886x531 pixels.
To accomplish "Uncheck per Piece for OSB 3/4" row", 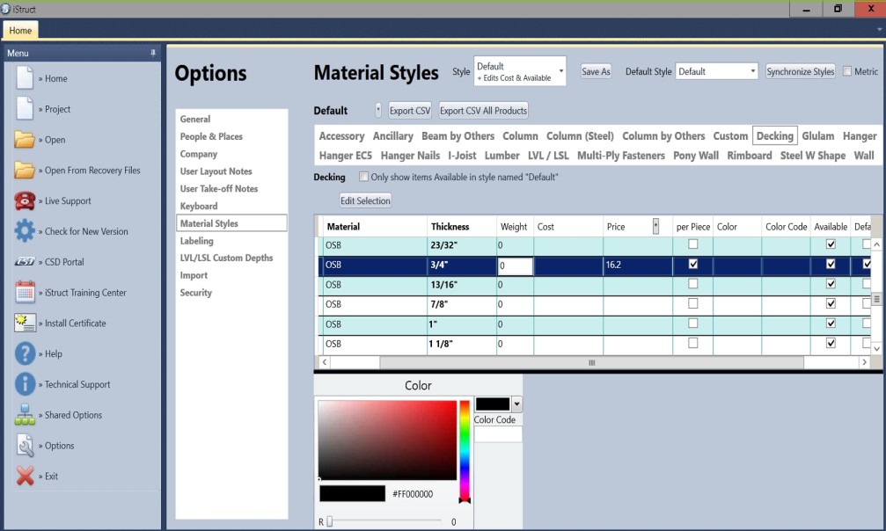I will [693, 264].
